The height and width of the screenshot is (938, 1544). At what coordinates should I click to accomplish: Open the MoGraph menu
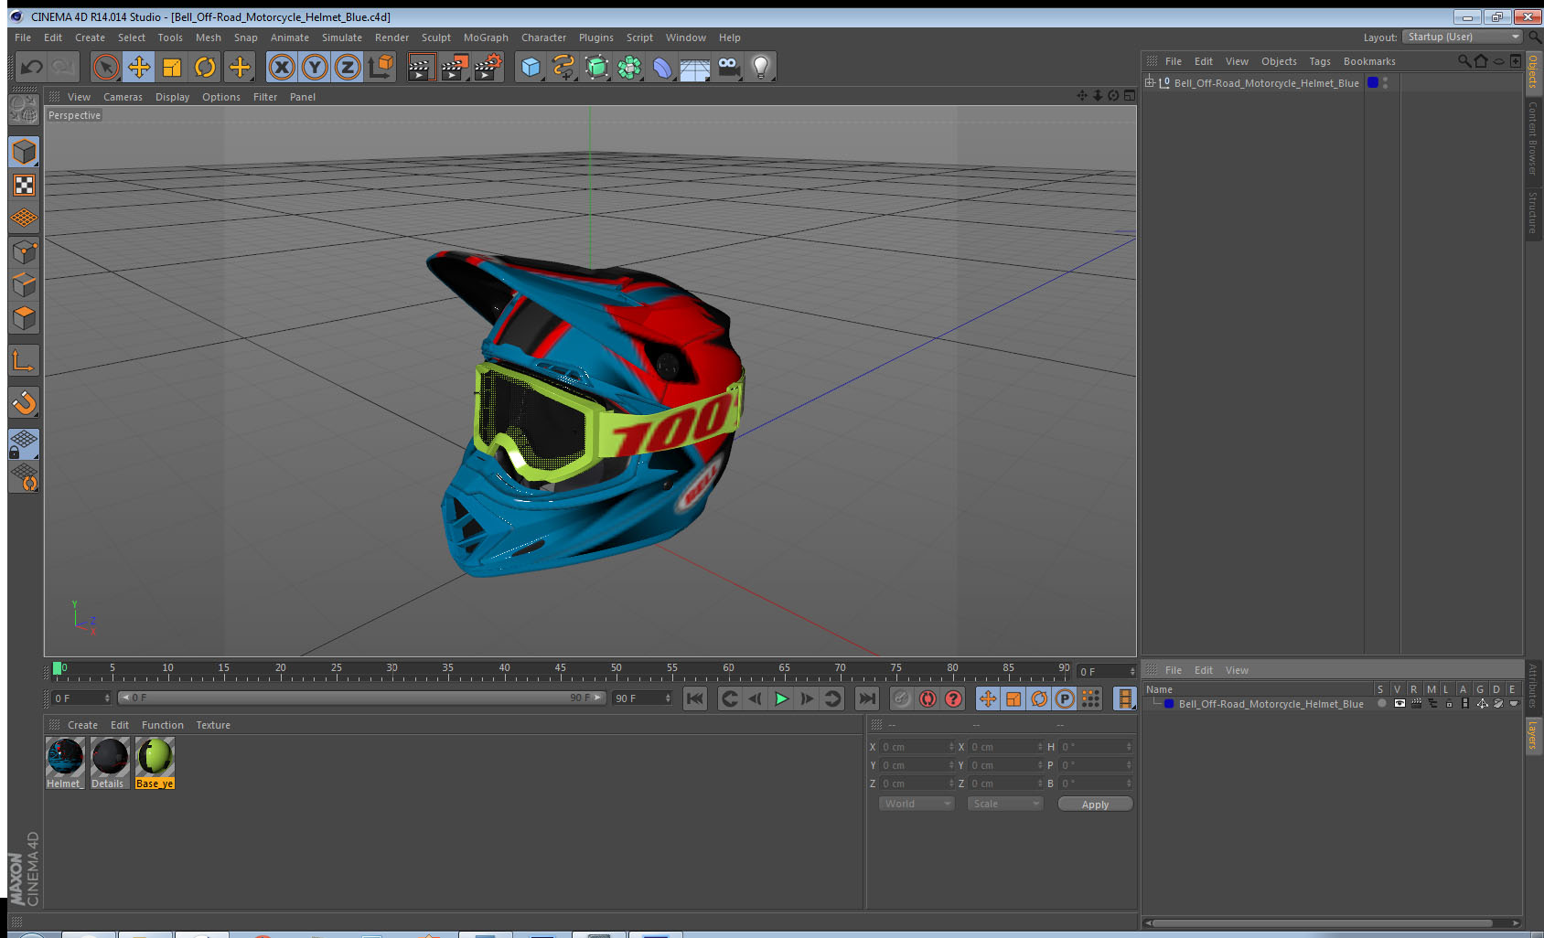pos(486,37)
